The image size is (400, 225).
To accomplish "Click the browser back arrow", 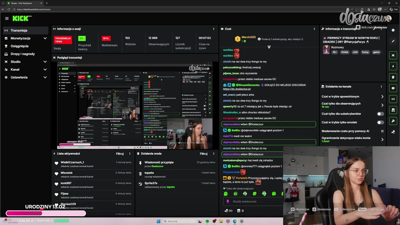I will click(x=3, y=9).
